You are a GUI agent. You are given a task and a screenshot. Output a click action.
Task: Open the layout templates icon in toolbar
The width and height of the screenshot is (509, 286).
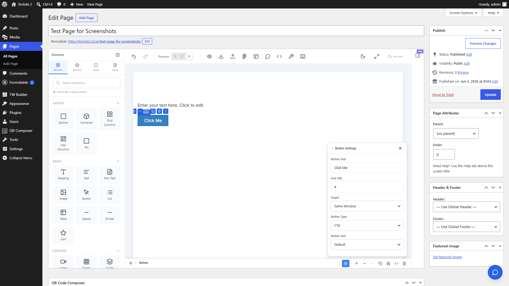click(256, 56)
